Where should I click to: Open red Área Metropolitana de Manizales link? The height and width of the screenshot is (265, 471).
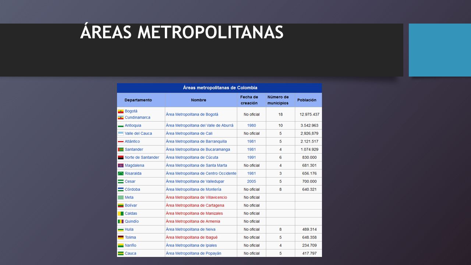[194, 213]
